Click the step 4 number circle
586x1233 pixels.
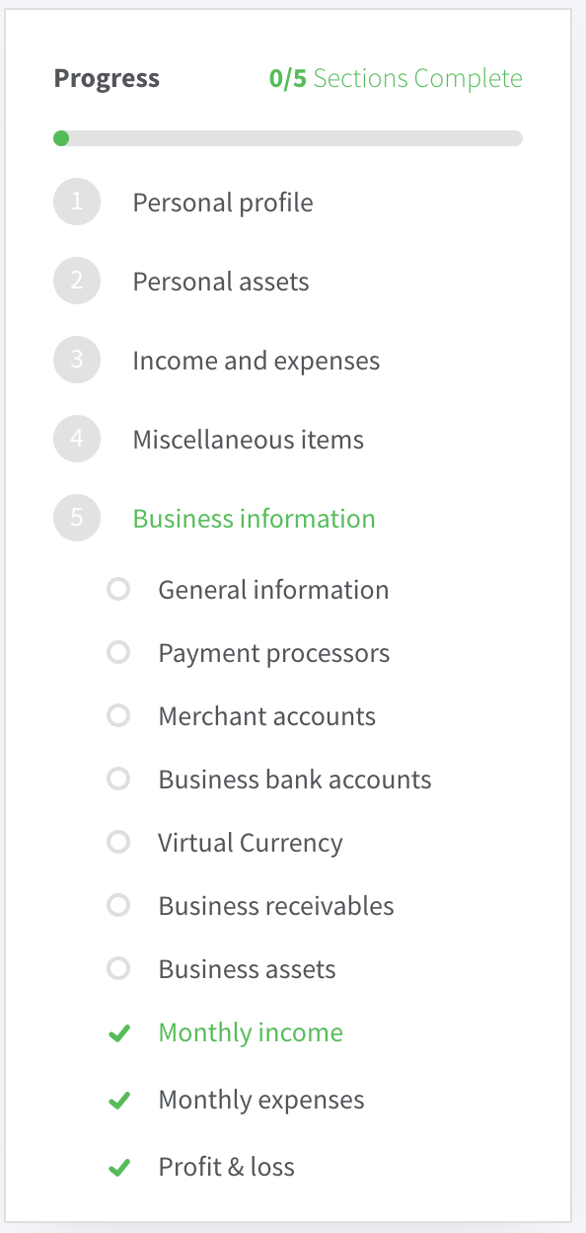point(77,440)
